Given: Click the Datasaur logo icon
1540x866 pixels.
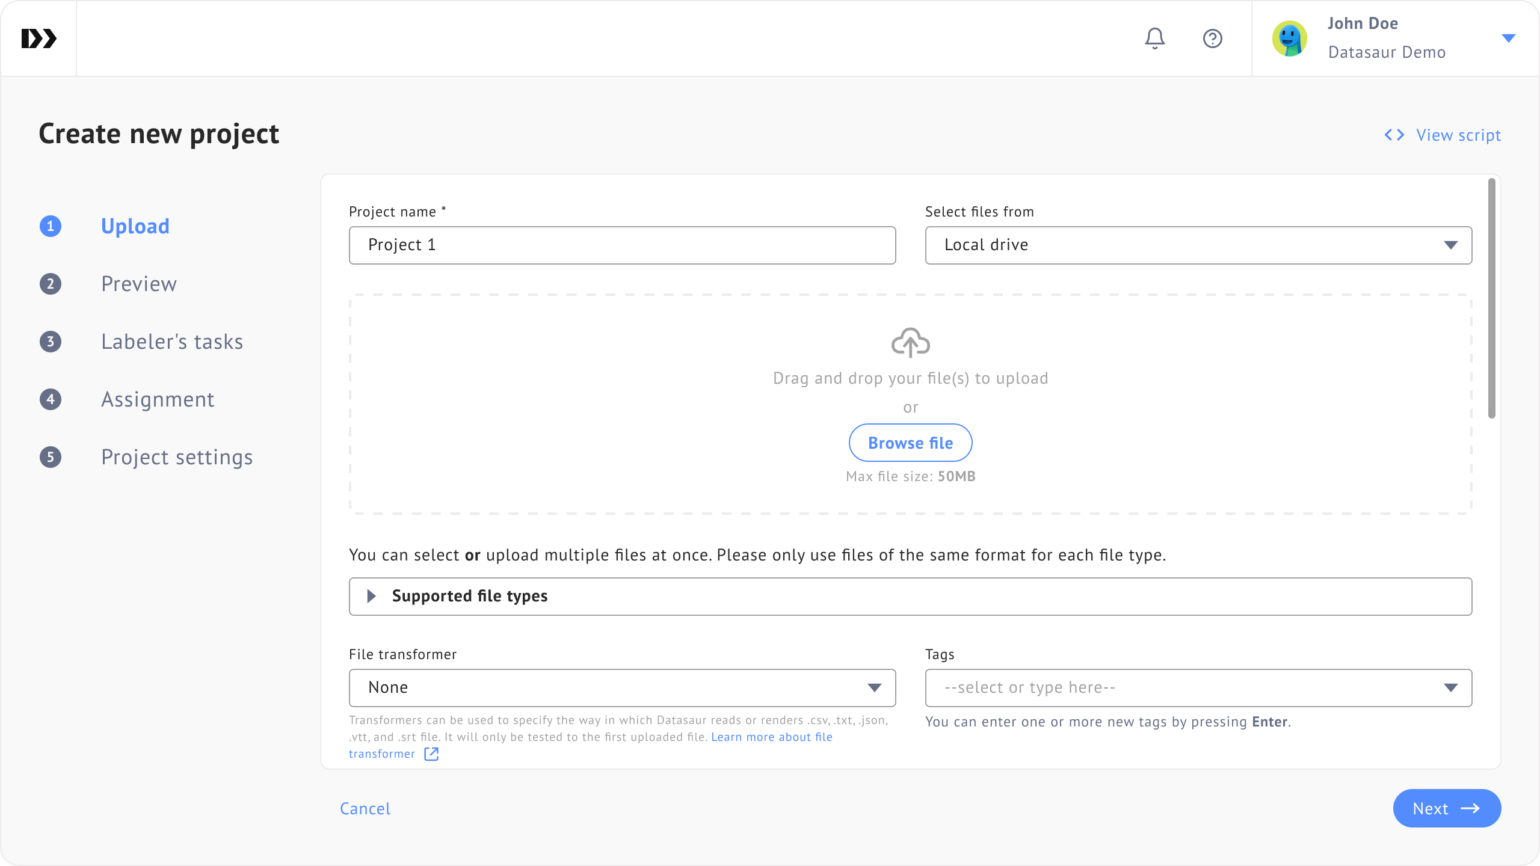Looking at the screenshot, I should (x=38, y=38).
